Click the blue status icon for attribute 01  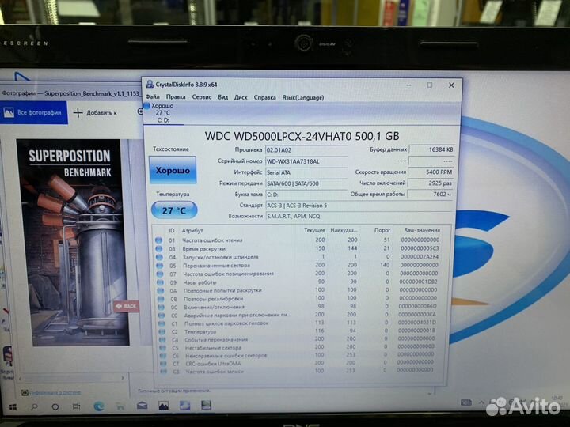159,240
